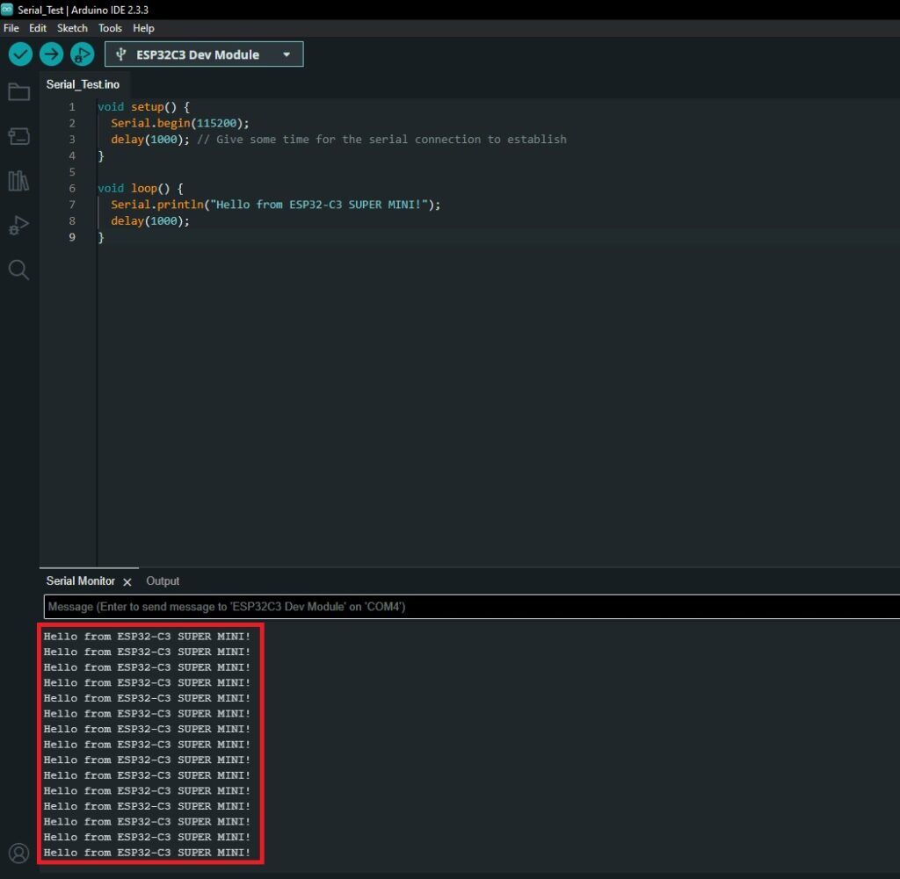Viewport: 900px width, 879px height.
Task: Open the Search panel magnifier icon
Action: 18,270
